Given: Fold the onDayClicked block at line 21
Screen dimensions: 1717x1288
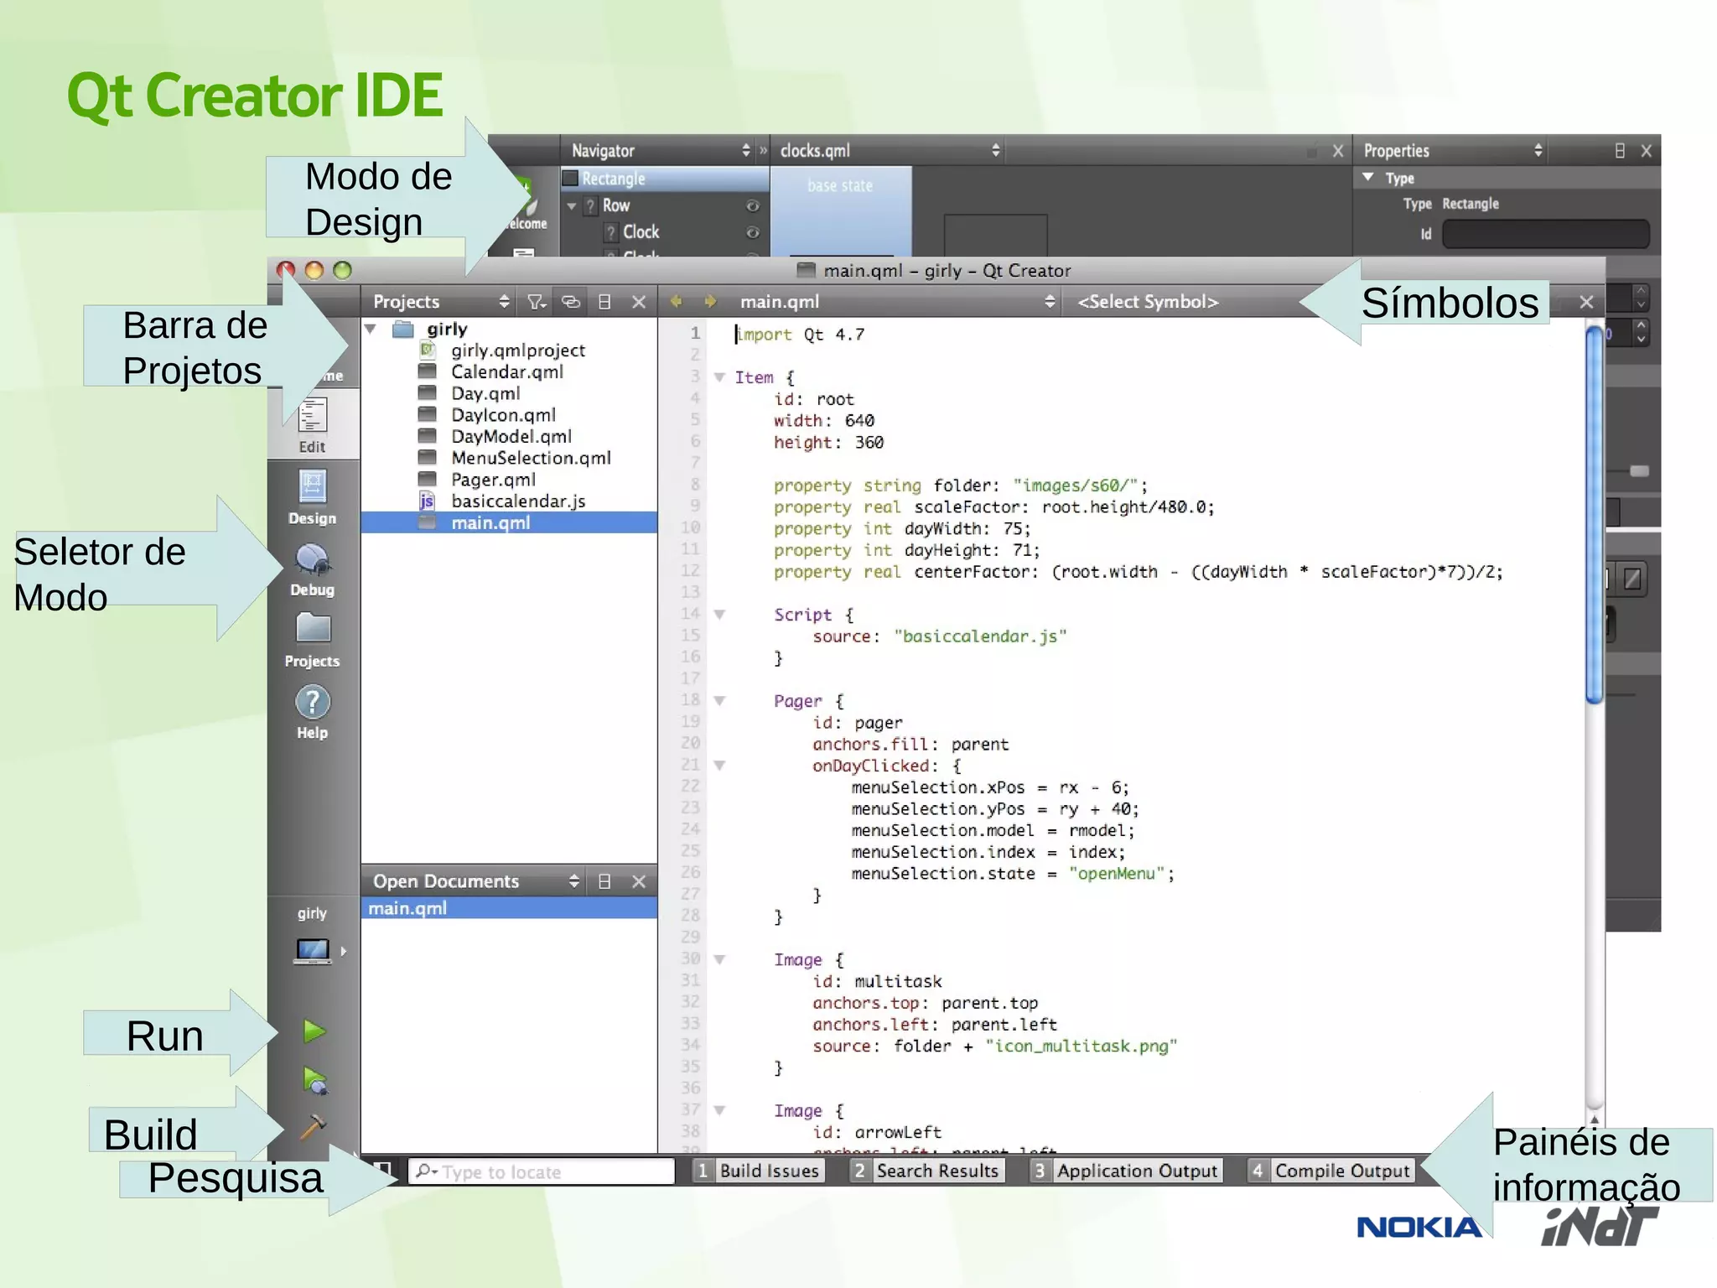Looking at the screenshot, I should [x=719, y=766].
